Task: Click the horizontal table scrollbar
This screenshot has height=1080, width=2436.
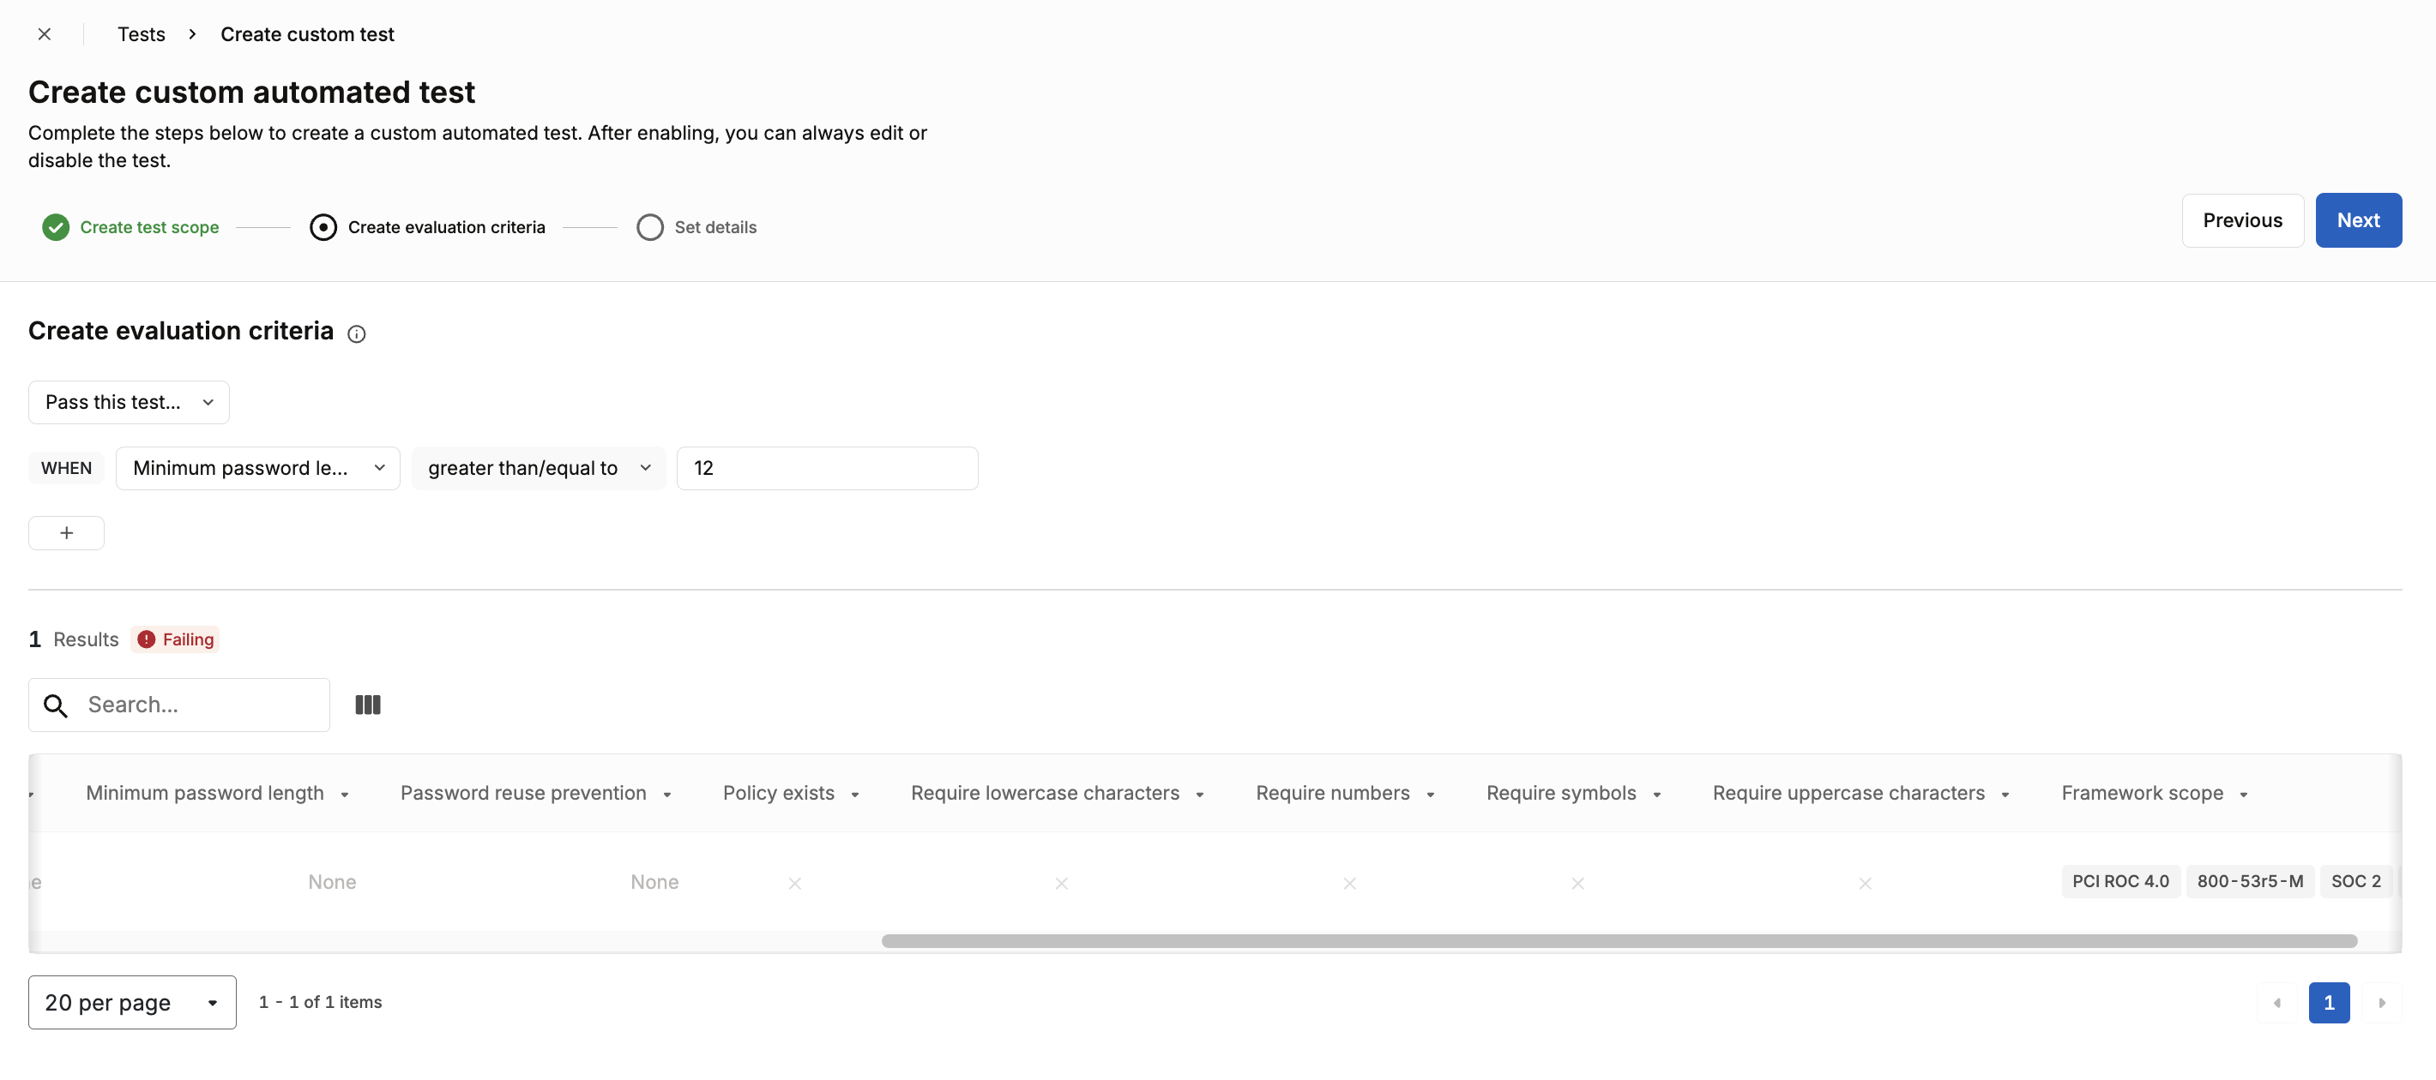Action: click(1619, 941)
